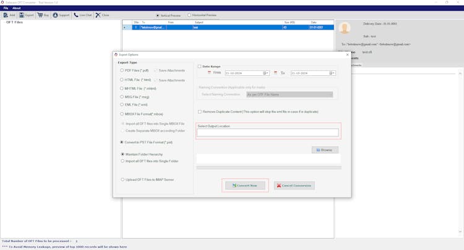Click the To column header

[153, 22]
